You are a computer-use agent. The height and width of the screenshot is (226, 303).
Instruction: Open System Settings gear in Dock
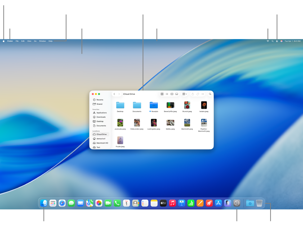click(x=237, y=203)
